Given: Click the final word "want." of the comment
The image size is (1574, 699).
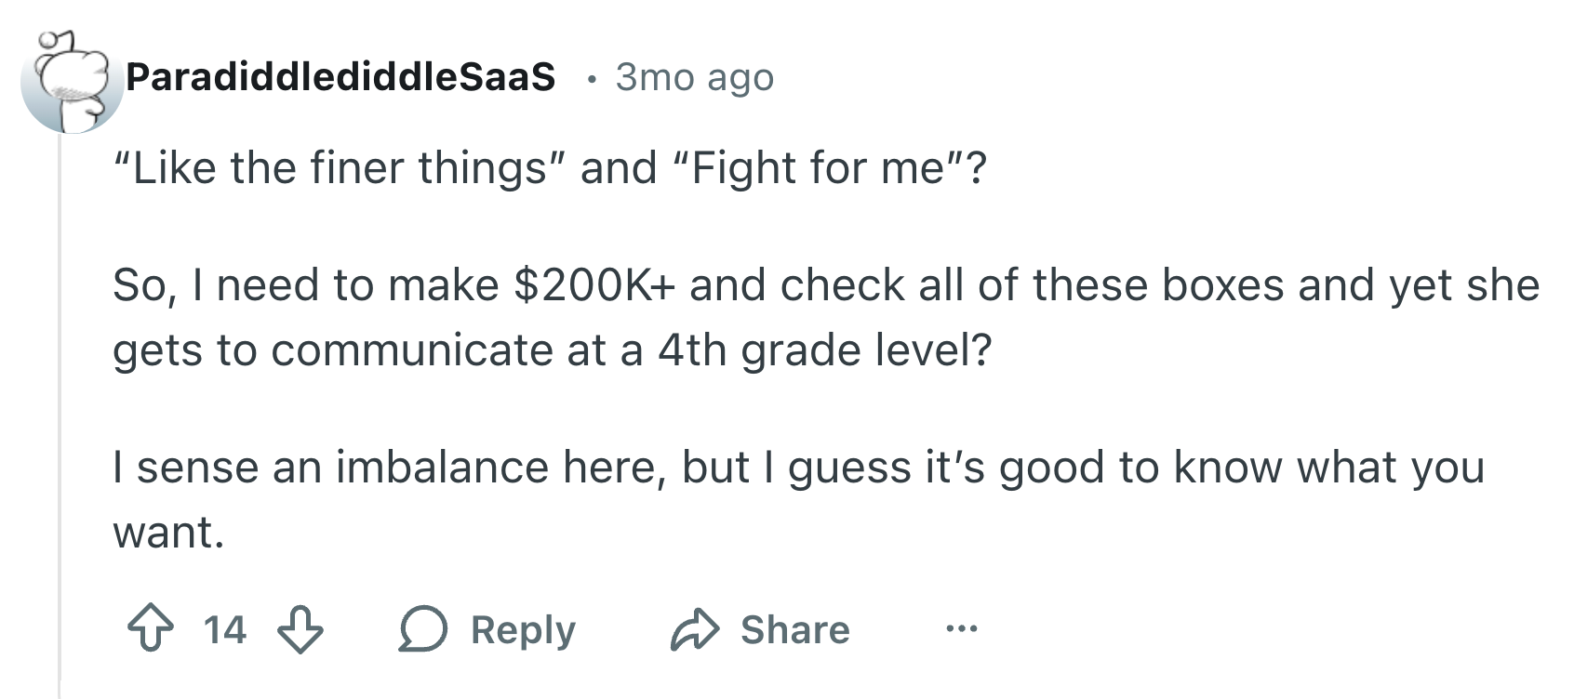Looking at the screenshot, I should tap(168, 533).
